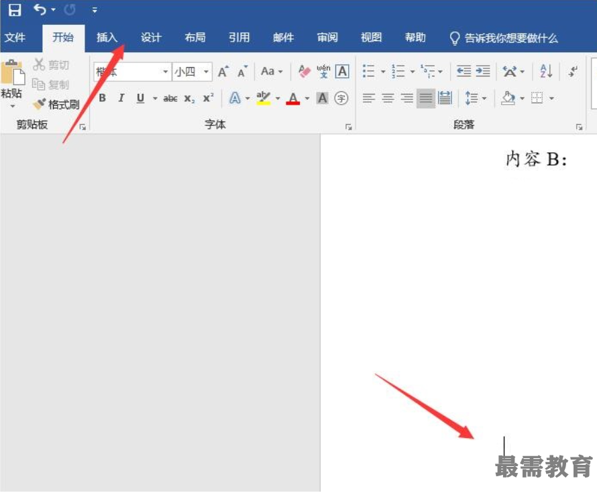Open the 剪贴板 clipboard pane launcher
Viewport: 597px width, 493px height.
(83, 127)
